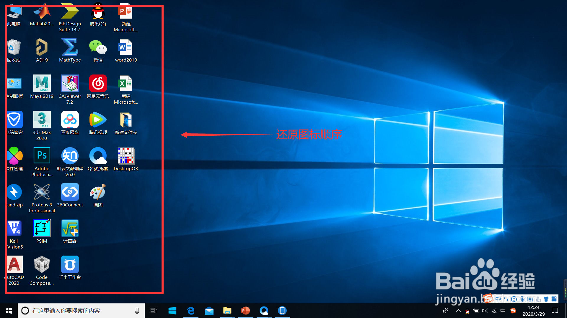Select the Proteus 8 Professional icon
This screenshot has height=318, width=567.
(x=42, y=192)
